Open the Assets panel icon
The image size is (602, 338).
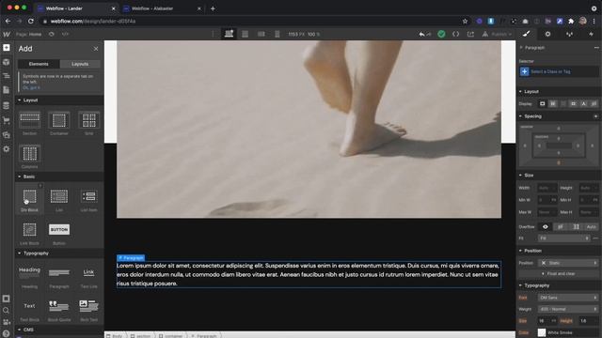pyautogui.click(x=7, y=135)
